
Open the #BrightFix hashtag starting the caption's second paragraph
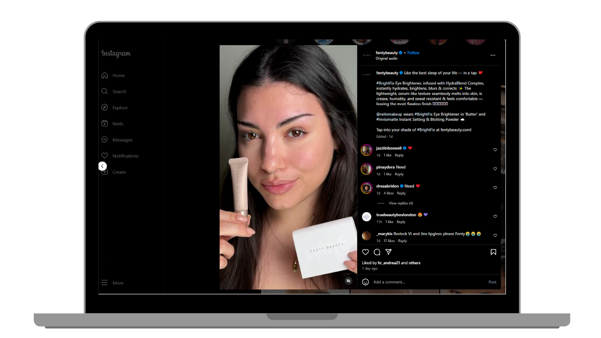click(x=385, y=83)
